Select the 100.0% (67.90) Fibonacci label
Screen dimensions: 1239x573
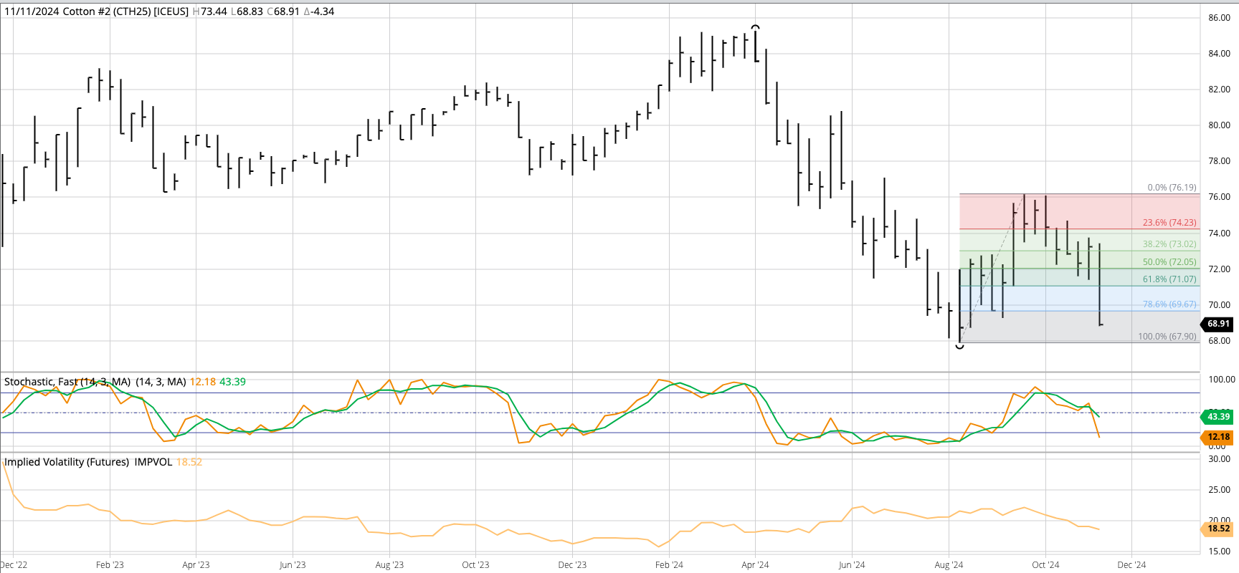(1167, 337)
